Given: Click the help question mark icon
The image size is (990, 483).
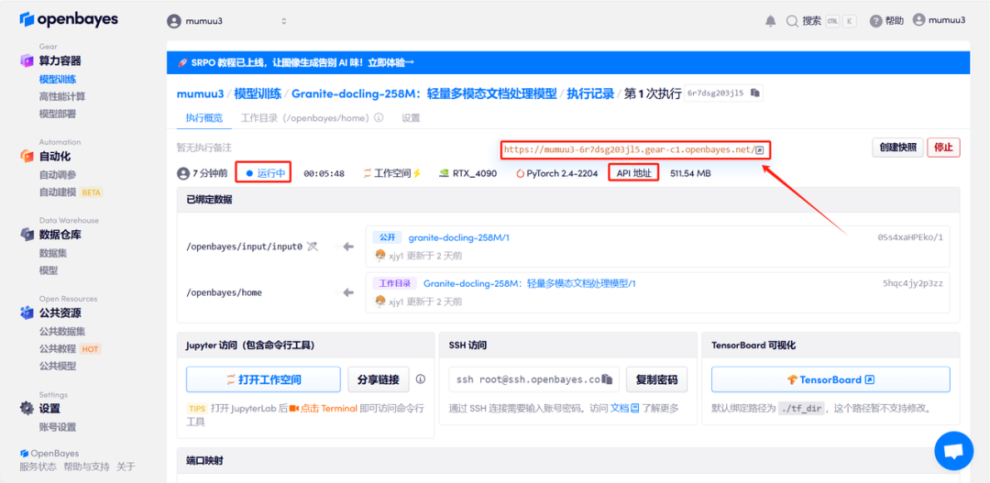Looking at the screenshot, I should coord(875,21).
